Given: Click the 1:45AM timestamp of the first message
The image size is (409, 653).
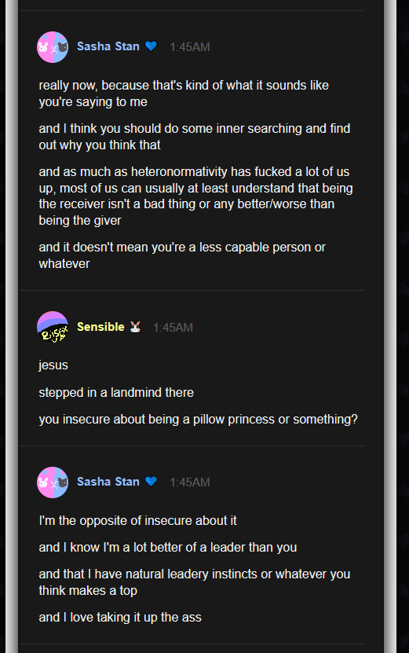Looking at the screenshot, I should coord(190,47).
